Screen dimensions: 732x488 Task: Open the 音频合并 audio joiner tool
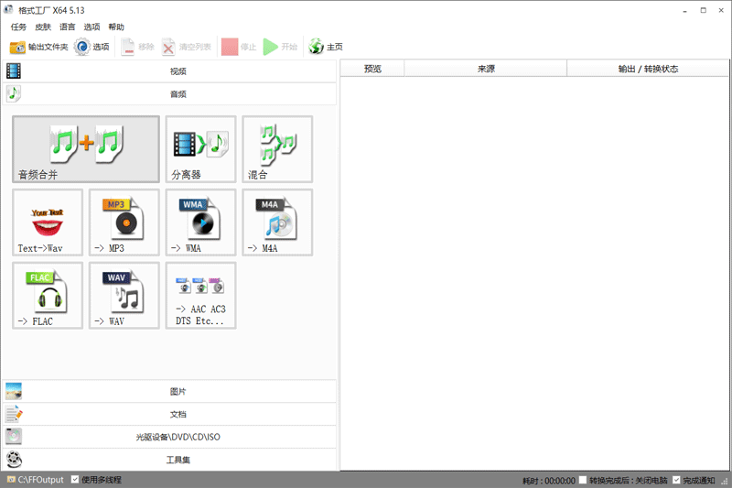tap(86, 149)
